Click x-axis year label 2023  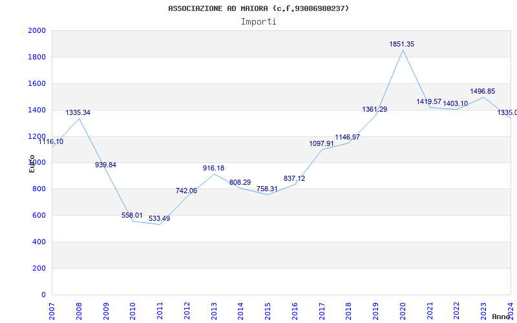coord(483,311)
